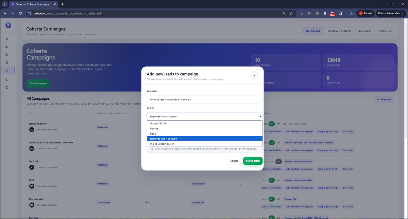
Task: Create a New Campaign
Action: point(38,83)
